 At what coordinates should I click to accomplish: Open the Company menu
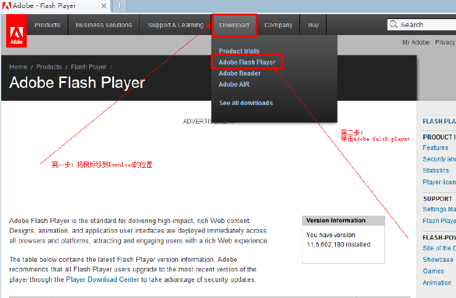click(279, 25)
